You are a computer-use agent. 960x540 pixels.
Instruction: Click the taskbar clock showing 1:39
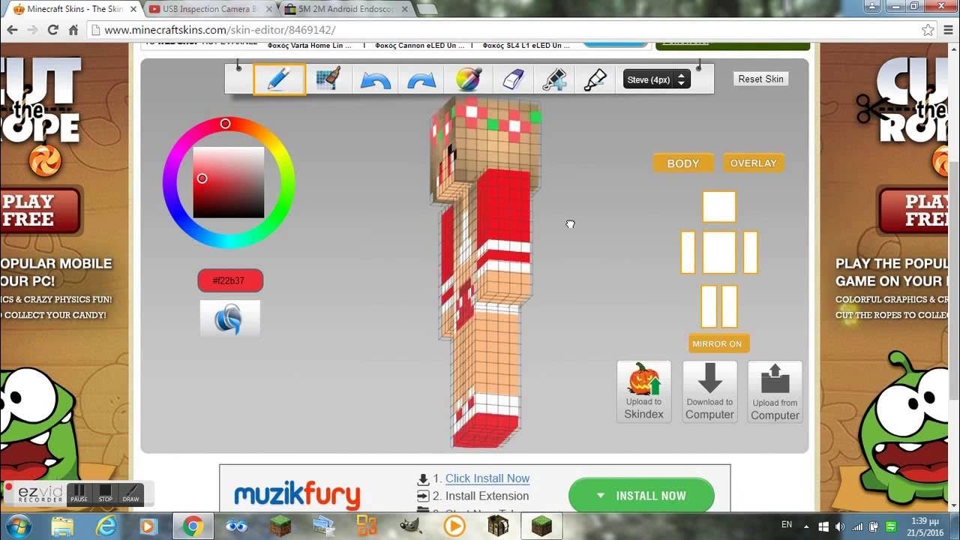925,526
